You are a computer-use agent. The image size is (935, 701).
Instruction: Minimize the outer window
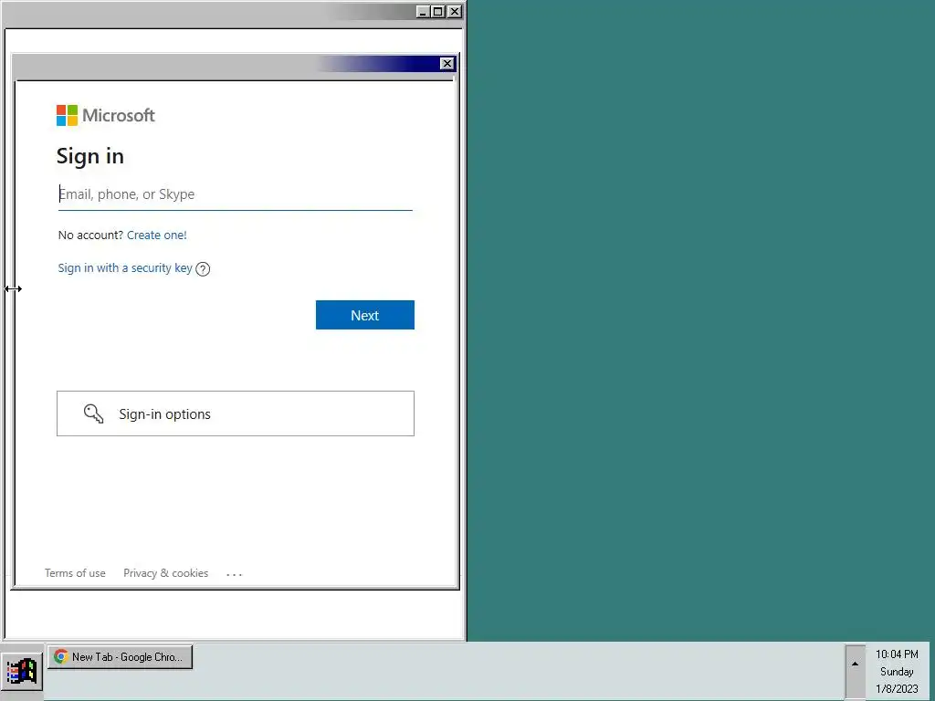pyautogui.click(x=423, y=11)
